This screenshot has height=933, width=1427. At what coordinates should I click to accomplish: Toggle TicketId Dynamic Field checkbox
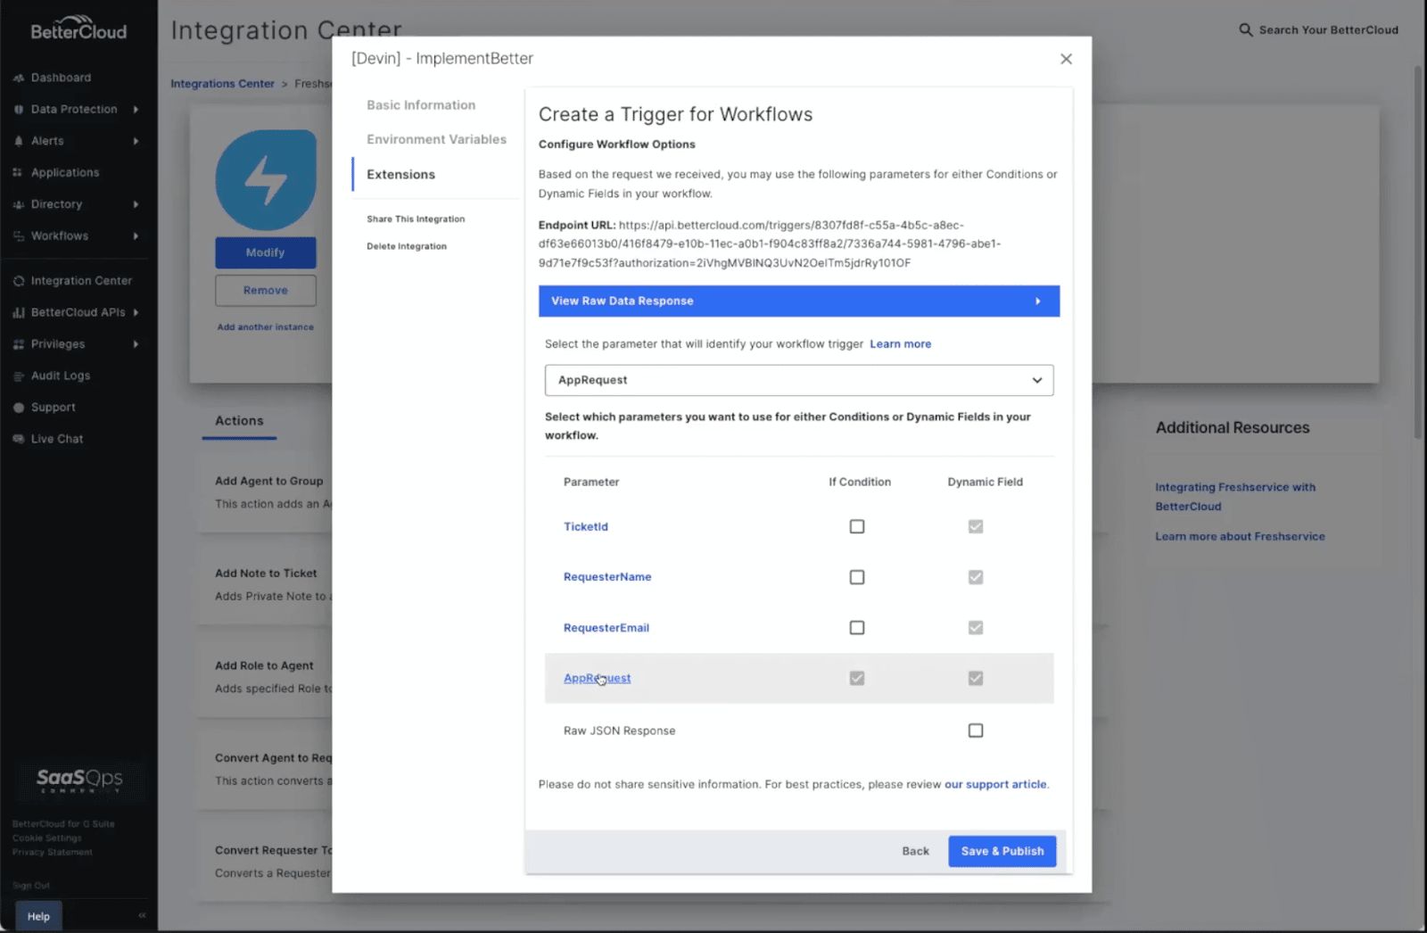[x=976, y=526]
